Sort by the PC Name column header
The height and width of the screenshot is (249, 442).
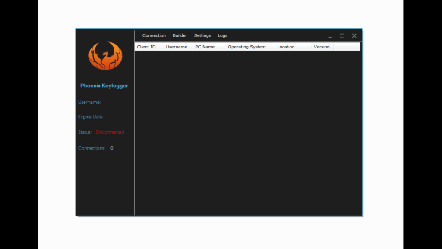click(x=209, y=47)
